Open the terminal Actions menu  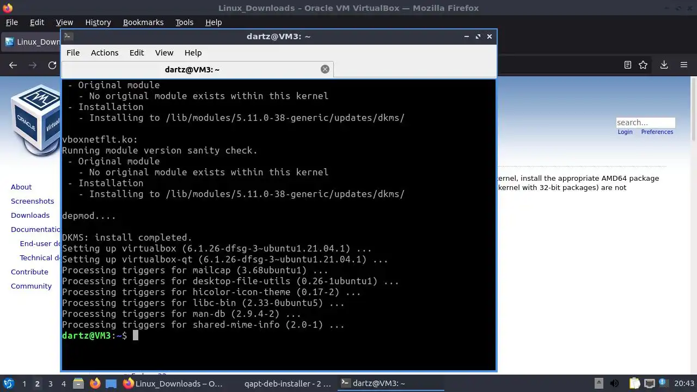[x=105, y=53]
